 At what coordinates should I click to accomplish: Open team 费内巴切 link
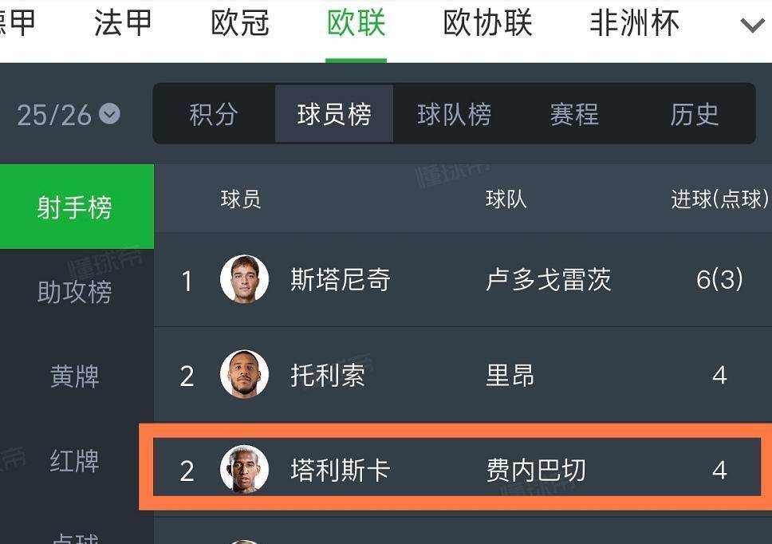coord(536,470)
